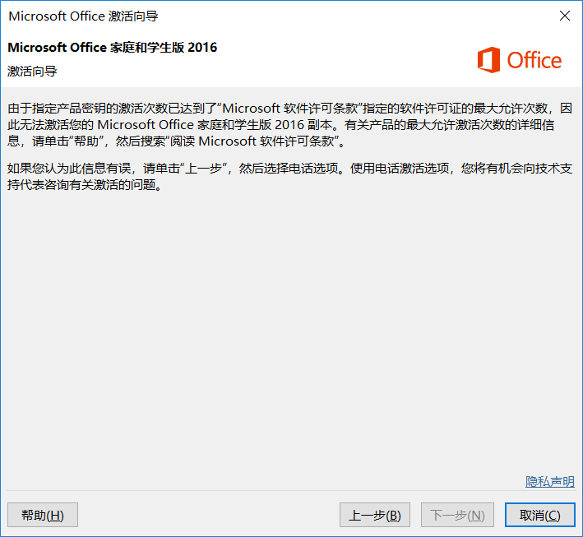Click the paragraph beginning 如果您认为此信息有误
The width and height of the screenshot is (583, 537).
[x=289, y=176]
